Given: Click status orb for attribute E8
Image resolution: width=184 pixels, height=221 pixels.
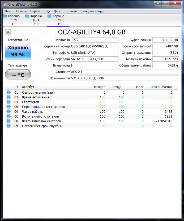Looking at the screenshot, I should [8, 121].
